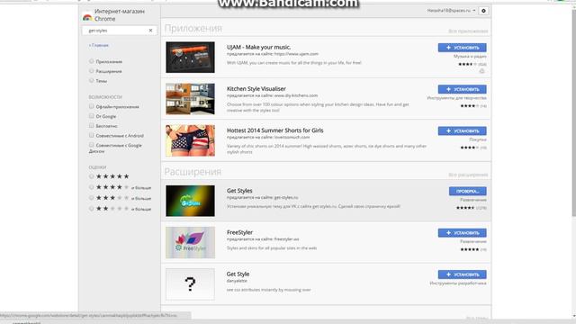Open the Get Style by danyaletin title

(x=238, y=274)
